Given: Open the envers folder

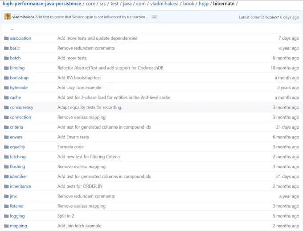Looking at the screenshot, I should tap(16, 137).
